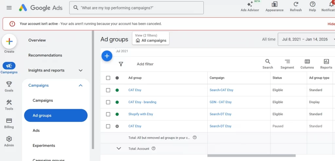Refresh the Ads data

[x=296, y=7]
